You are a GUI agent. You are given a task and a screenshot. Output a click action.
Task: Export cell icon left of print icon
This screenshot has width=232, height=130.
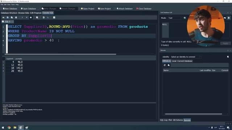[x=225, y=18]
